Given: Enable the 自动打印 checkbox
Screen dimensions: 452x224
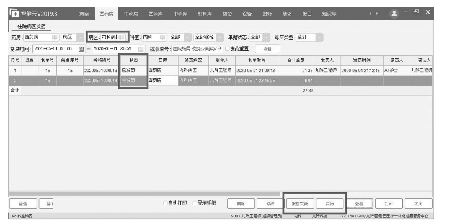Looking at the screenshot, I should 165,204.
